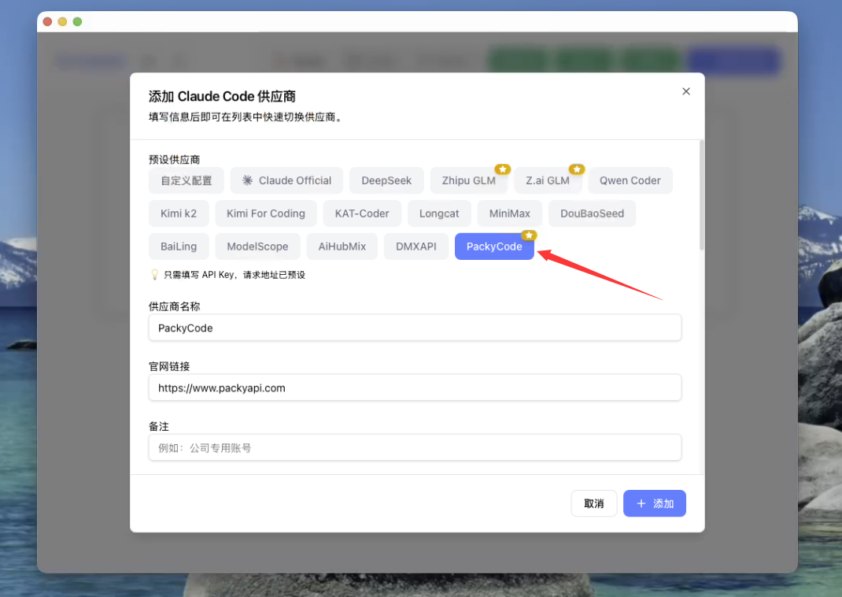842x597 pixels.
Task: Click the plus icon inside 添加 button
Action: pos(642,503)
